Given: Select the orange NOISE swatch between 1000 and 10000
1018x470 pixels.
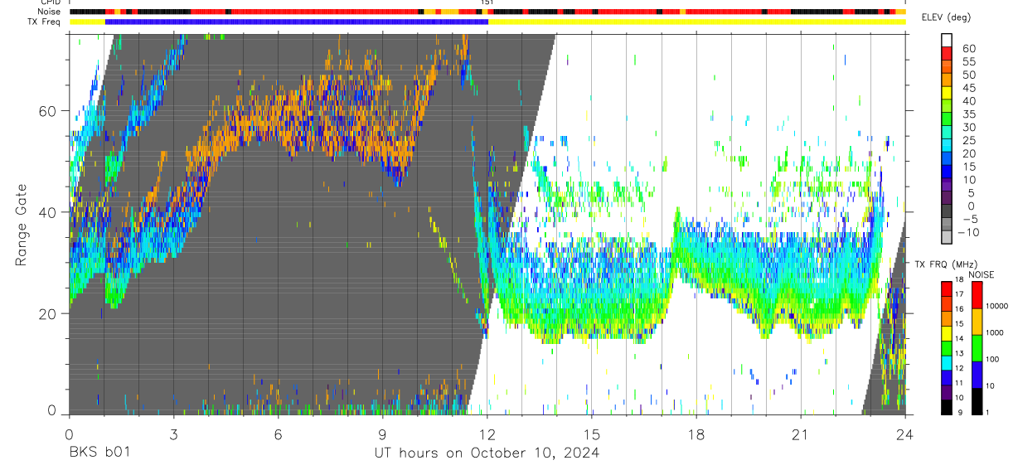Looking at the screenshot, I should click(977, 322).
